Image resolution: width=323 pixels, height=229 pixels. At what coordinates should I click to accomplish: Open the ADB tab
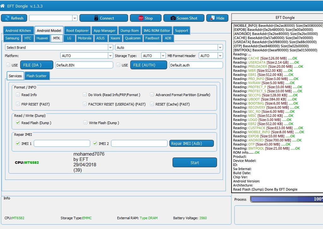click(168, 38)
